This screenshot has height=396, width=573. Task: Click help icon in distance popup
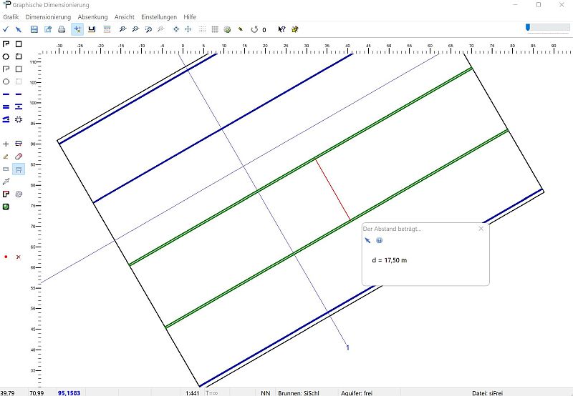(x=379, y=240)
